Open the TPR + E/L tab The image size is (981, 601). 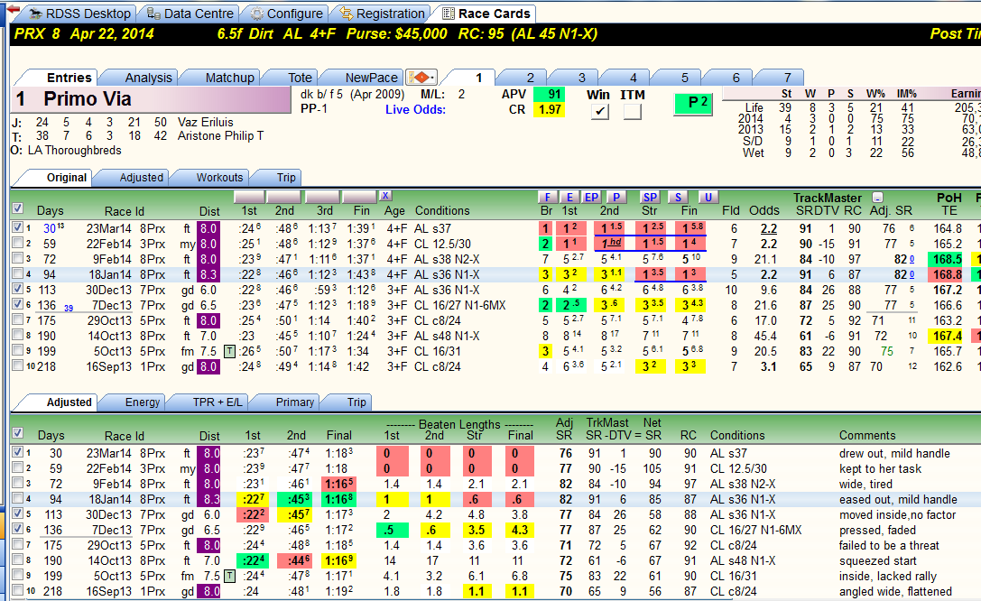217,402
